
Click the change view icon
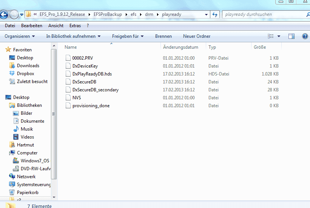pos(271,36)
